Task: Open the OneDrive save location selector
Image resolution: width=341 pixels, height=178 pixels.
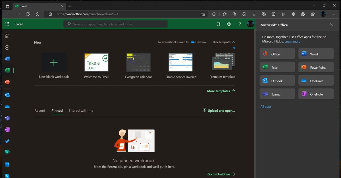Action: tap(199, 42)
